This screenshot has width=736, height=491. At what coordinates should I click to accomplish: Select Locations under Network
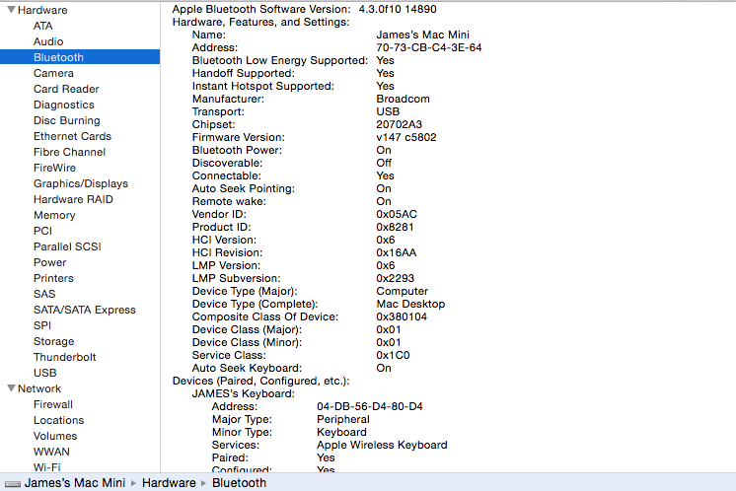(58, 420)
